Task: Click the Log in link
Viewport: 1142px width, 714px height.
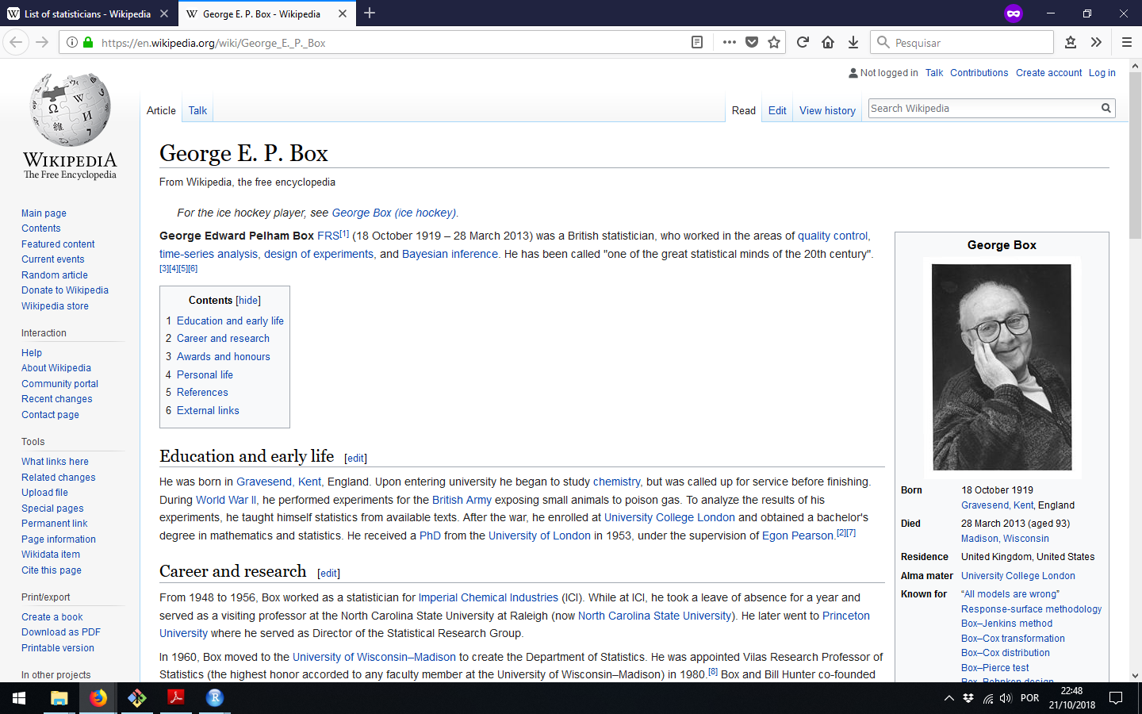Action: 1102,73
